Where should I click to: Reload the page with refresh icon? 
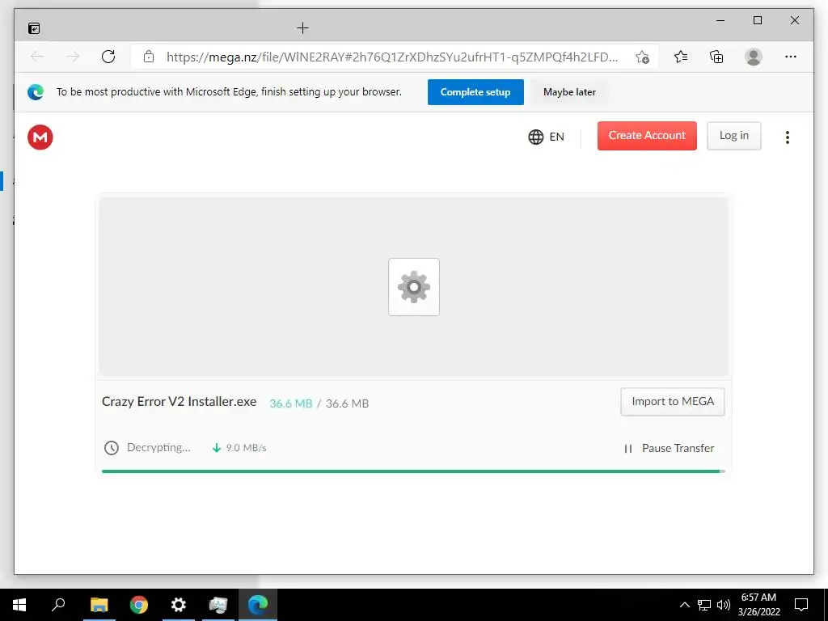point(108,57)
